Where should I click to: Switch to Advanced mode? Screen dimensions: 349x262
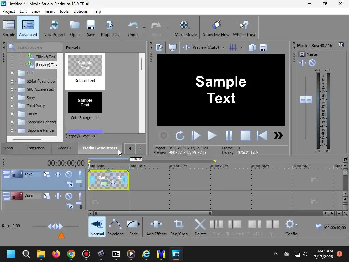tap(28, 28)
